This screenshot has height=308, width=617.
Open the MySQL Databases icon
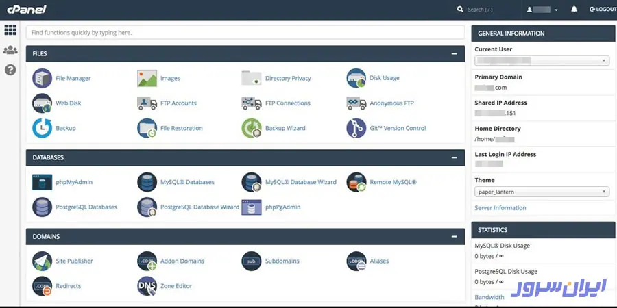[147, 182]
